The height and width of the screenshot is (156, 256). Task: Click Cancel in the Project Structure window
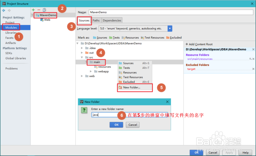(x=213, y=152)
